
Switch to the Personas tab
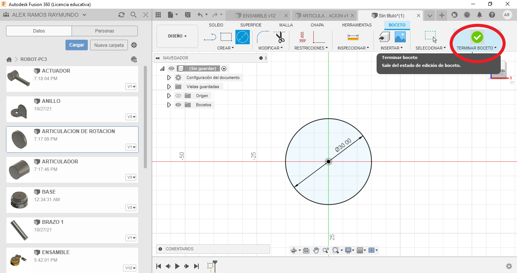tap(104, 31)
